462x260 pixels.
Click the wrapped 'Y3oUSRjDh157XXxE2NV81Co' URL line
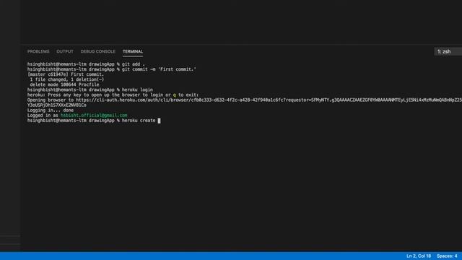[x=57, y=105]
